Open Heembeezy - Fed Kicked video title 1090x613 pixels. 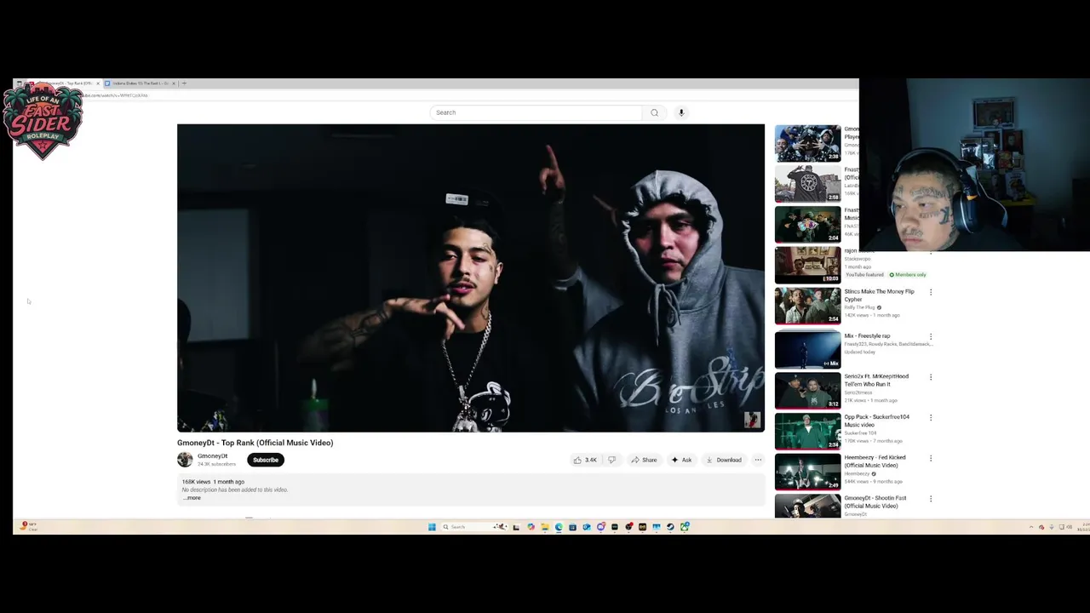(875, 461)
